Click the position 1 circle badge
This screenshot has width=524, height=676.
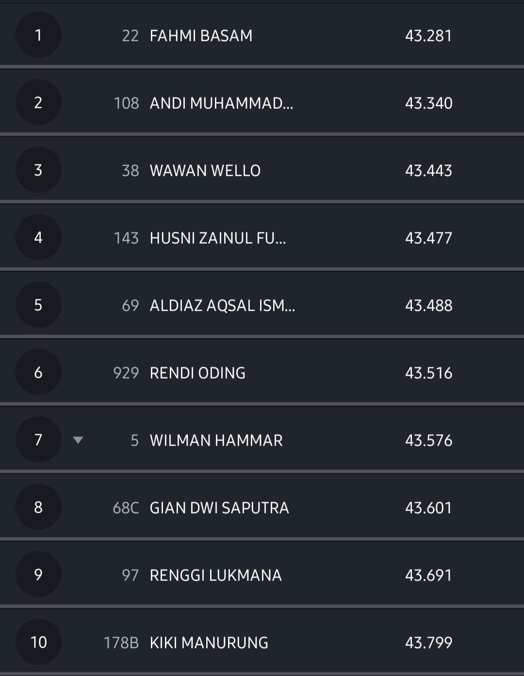click(38, 35)
